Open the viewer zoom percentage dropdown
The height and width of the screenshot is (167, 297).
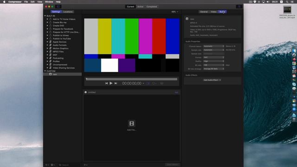click(174, 12)
